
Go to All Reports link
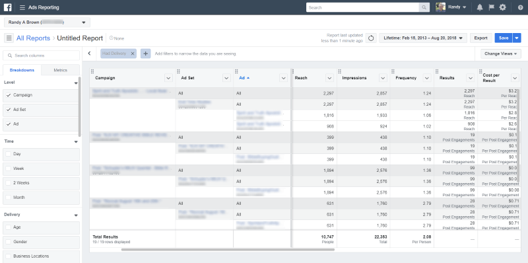(34, 38)
